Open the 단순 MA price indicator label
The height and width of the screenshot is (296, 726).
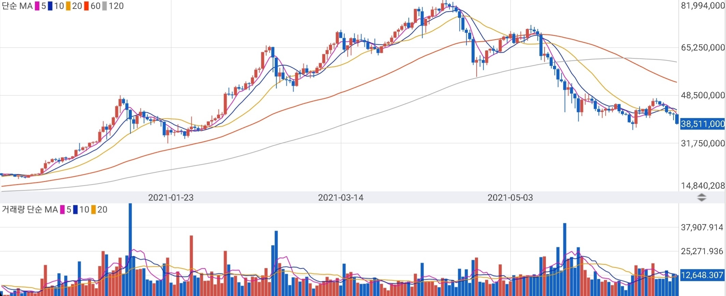coord(17,6)
